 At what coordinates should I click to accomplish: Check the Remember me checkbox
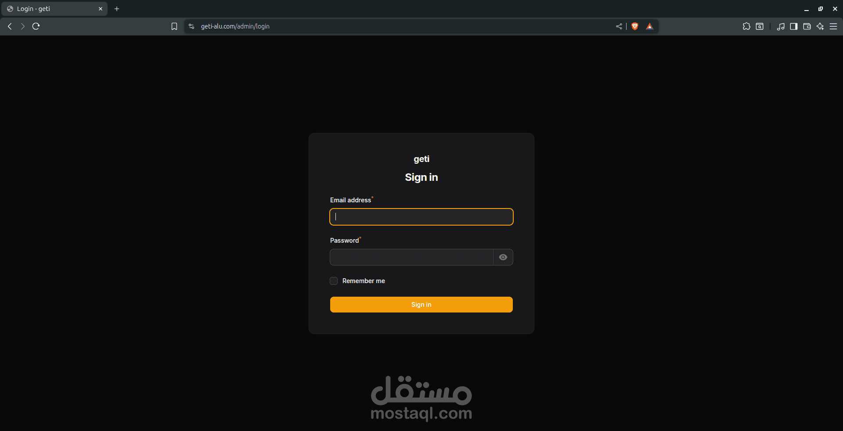coord(334,281)
